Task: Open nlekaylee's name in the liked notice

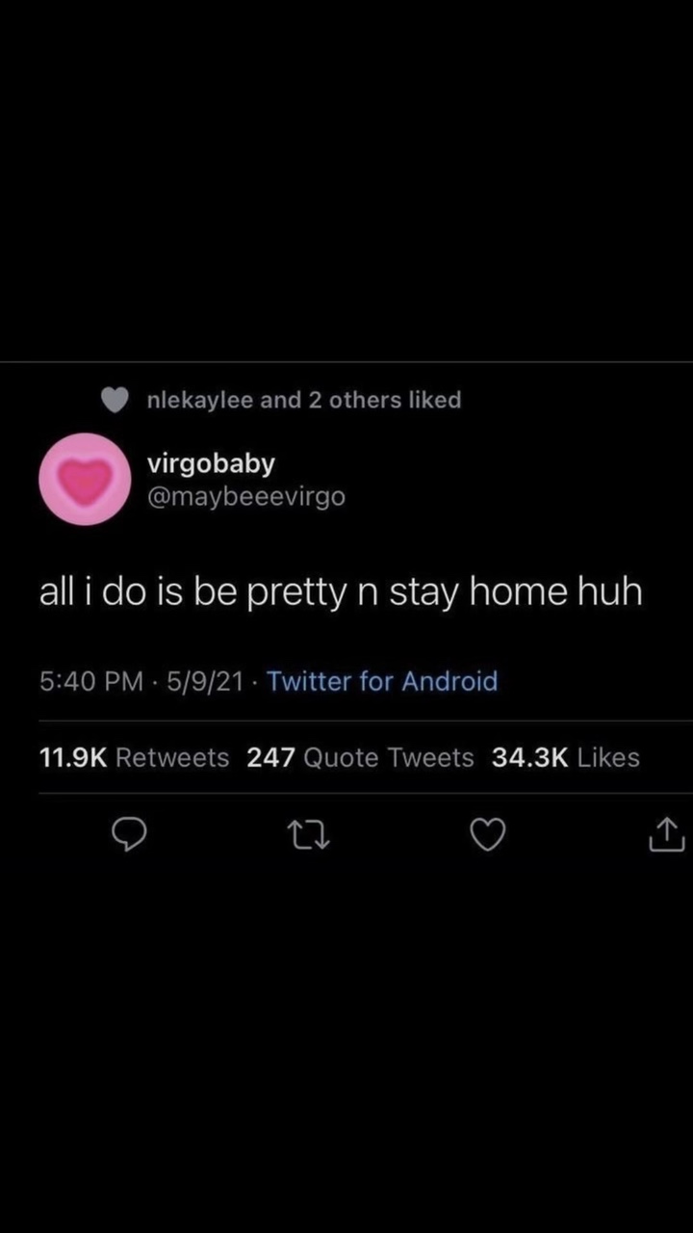Action: click(x=200, y=400)
